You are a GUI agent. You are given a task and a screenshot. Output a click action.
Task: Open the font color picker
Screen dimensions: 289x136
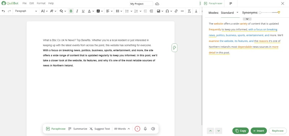pos(91,11)
